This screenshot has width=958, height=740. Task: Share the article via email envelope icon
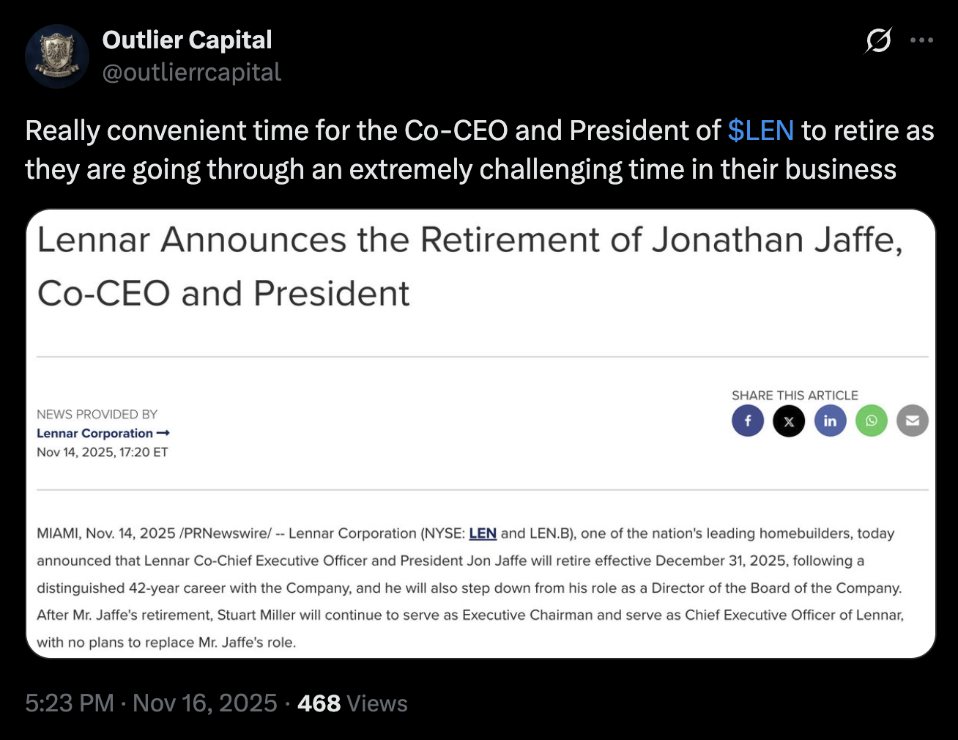[913, 421]
